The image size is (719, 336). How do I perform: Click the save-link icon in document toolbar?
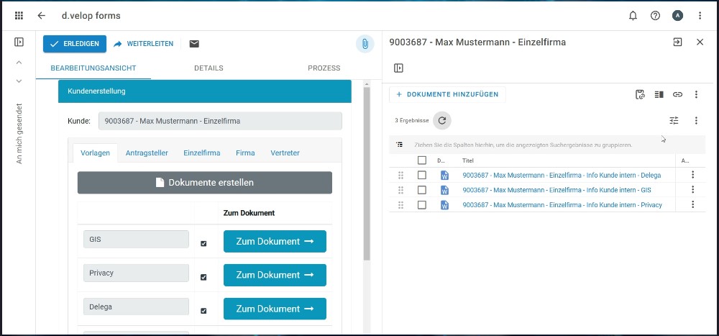point(640,94)
